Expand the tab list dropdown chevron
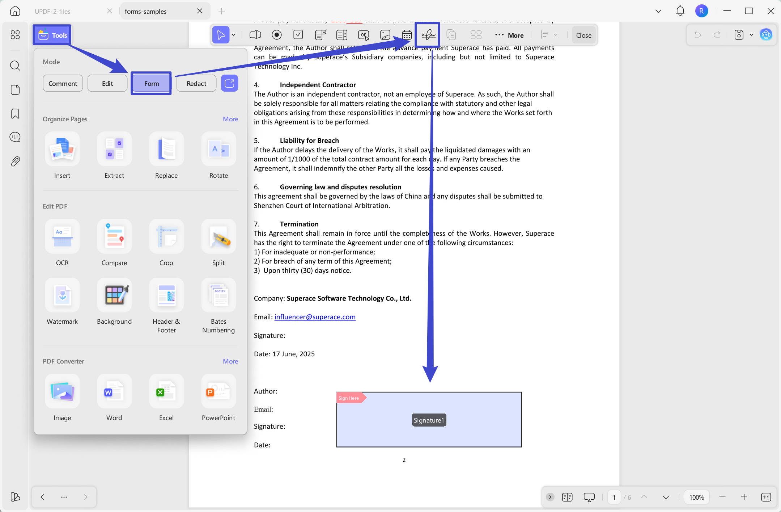The width and height of the screenshot is (781, 512). (658, 11)
